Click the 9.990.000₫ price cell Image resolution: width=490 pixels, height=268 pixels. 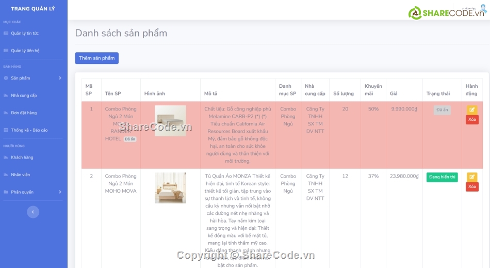point(404,109)
